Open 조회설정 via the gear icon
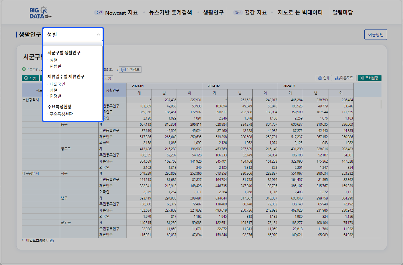This screenshot has width=403, height=265. pyautogui.click(x=362, y=78)
